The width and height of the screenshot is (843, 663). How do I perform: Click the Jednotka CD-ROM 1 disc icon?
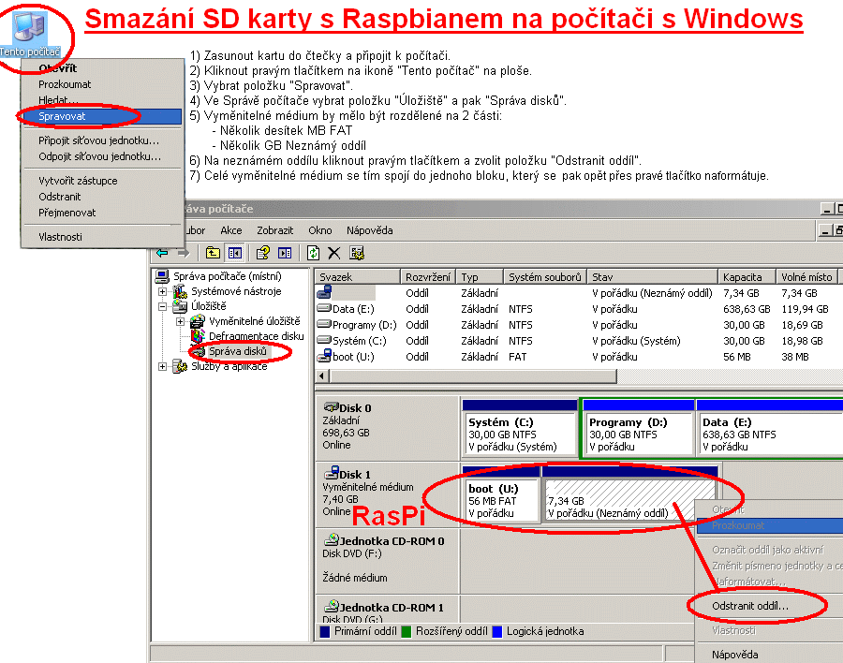(332, 606)
